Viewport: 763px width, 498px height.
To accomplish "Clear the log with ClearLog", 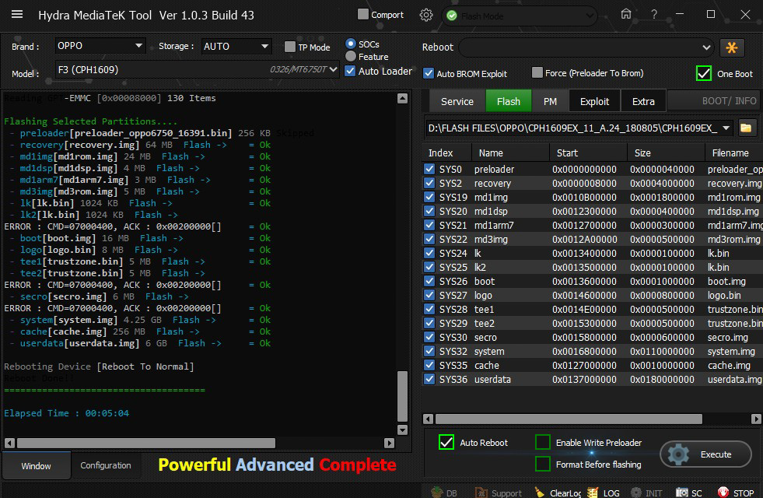I will coord(558,492).
